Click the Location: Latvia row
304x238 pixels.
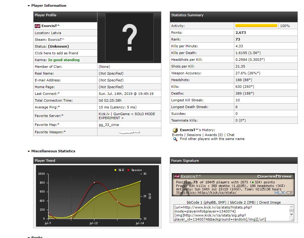[x=65, y=33]
